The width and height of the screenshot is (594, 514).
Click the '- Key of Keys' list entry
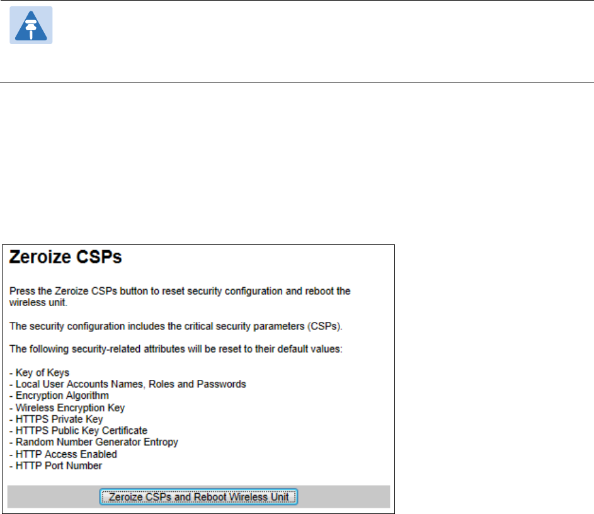[x=40, y=373]
